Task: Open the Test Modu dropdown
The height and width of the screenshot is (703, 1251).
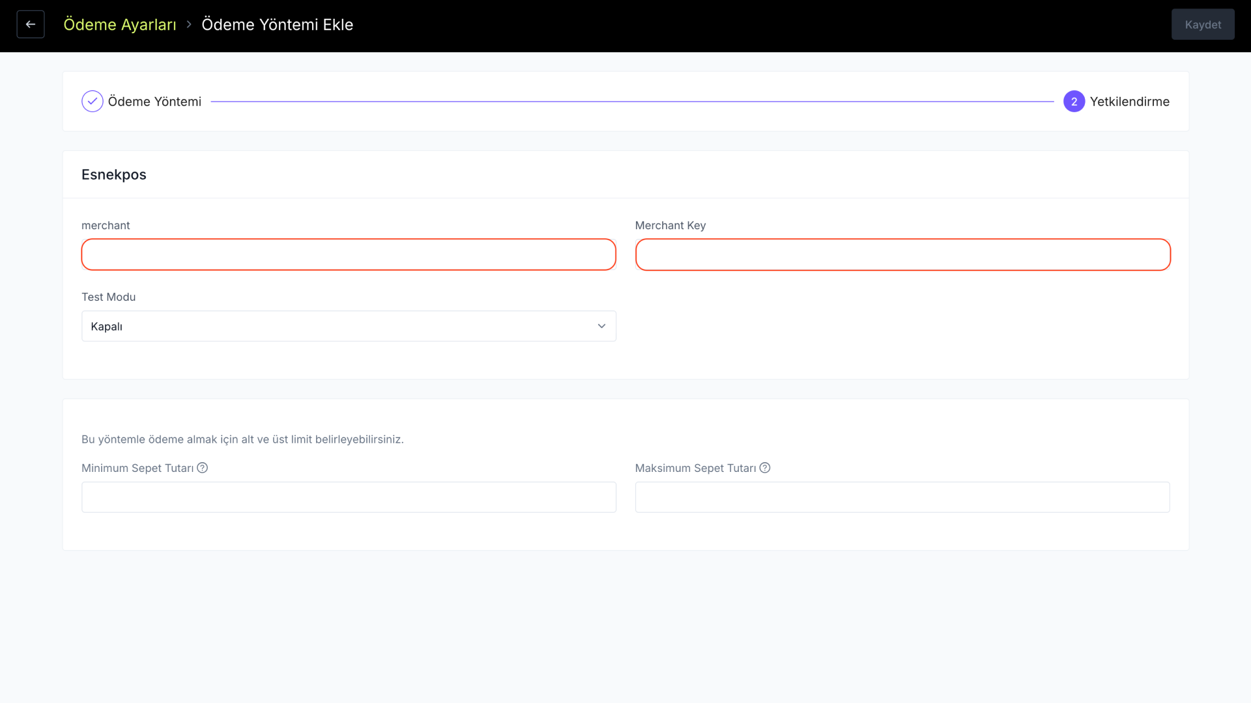Action: tap(349, 326)
